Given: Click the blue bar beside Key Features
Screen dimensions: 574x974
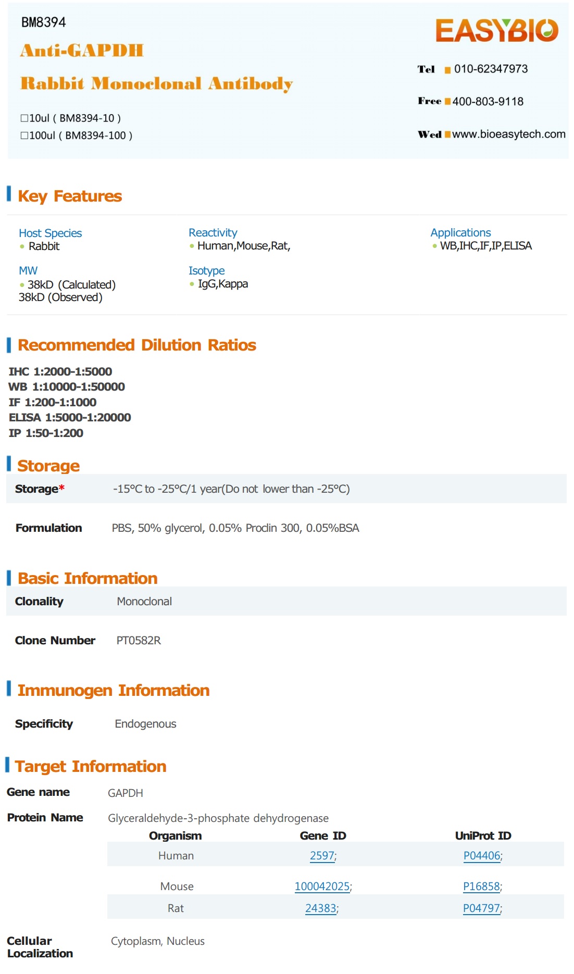Looking at the screenshot, I should point(9,194).
